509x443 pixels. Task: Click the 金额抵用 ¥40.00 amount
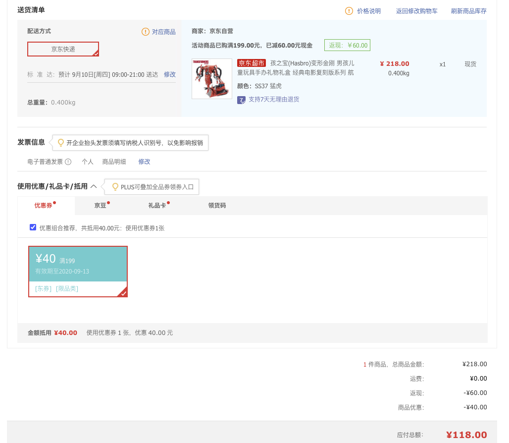65,333
